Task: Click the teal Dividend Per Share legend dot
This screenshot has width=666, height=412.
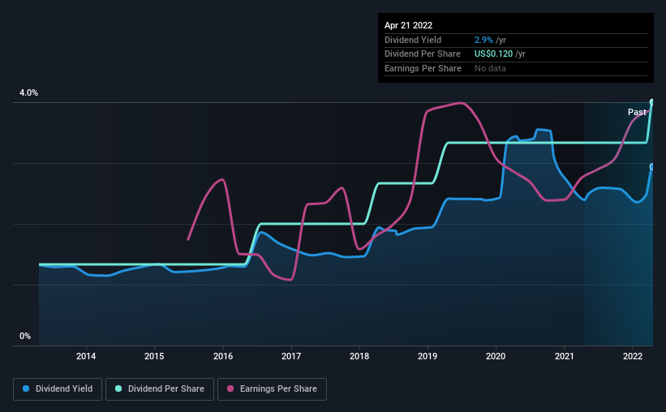Action: point(118,388)
